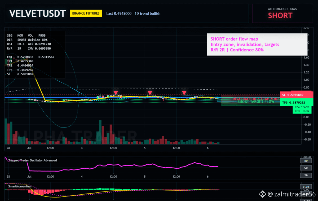This screenshot has width=318, height=201.
Task: Click the 1.00 price axis label
Action: click(306, 80)
